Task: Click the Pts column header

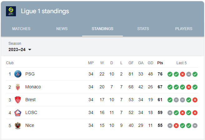Action: [160, 63]
